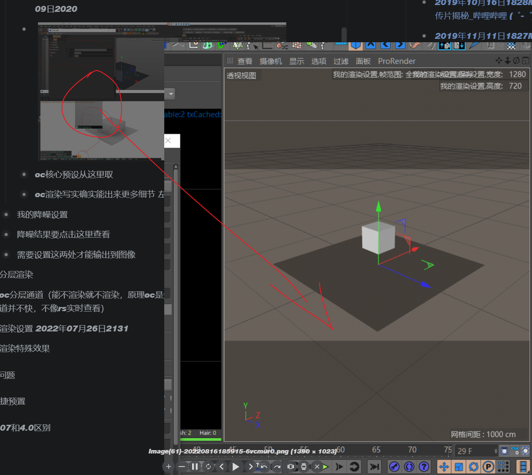The width and height of the screenshot is (532, 475).
Task: Toggle position keying with the move arrows icon
Action: pos(444,467)
